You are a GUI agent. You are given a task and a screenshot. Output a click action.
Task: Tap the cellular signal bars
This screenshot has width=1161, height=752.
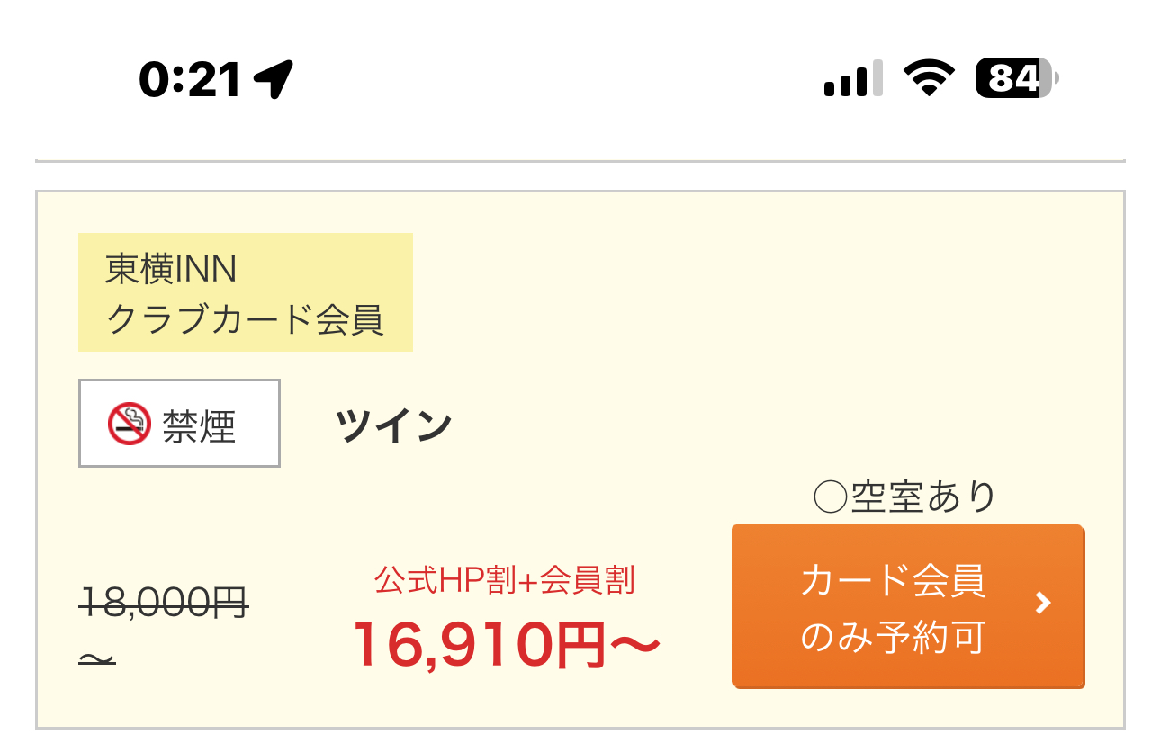(x=853, y=79)
